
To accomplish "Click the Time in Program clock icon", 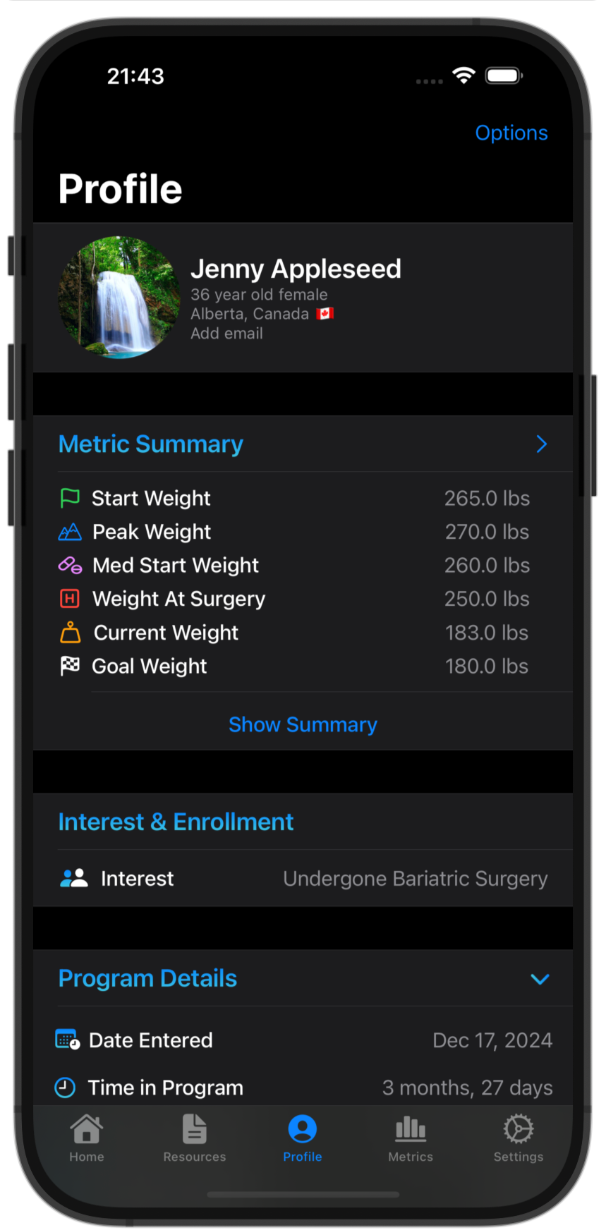I will 65,1088.
